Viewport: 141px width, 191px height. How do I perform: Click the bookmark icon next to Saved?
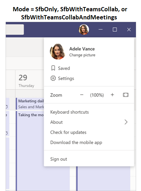click(53, 68)
